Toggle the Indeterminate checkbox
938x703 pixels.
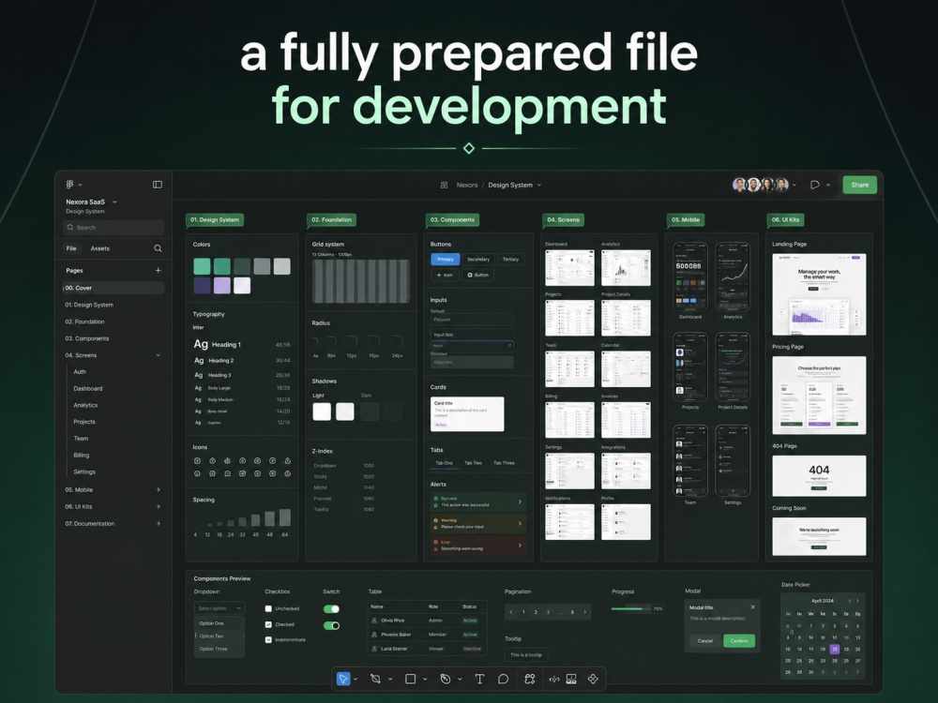tap(268, 639)
